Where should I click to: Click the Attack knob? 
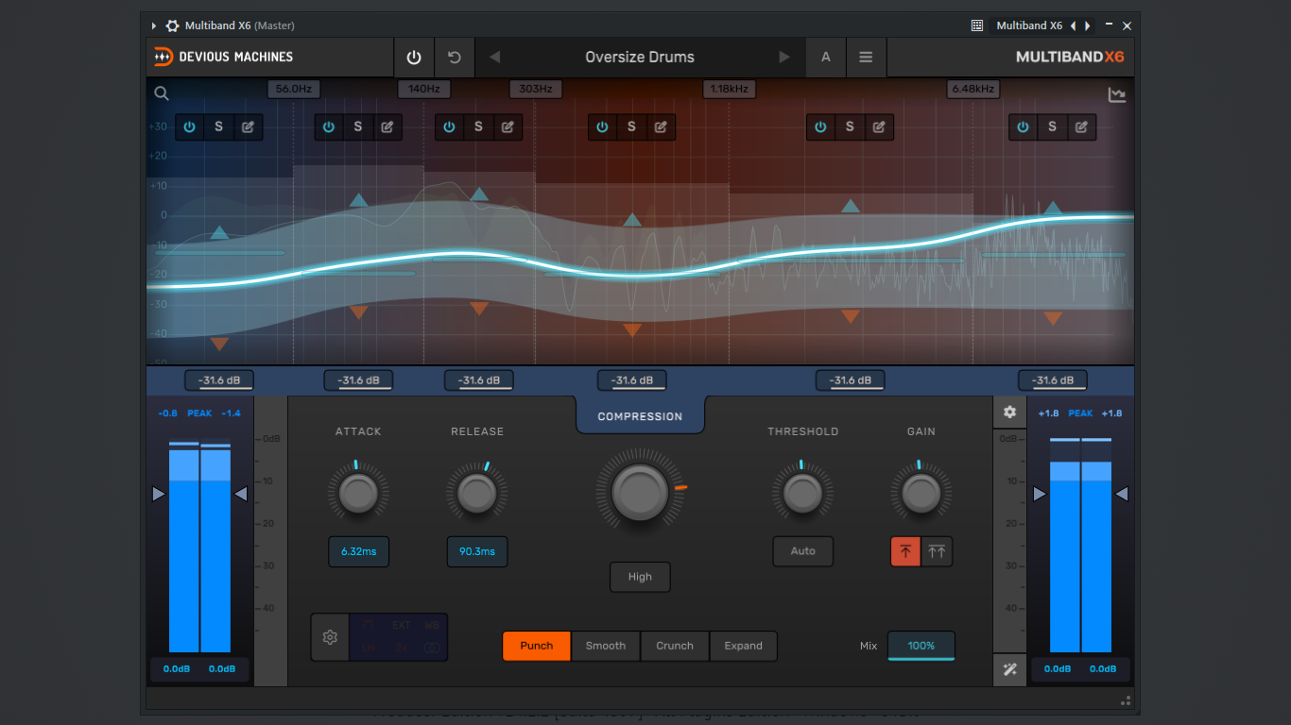[x=358, y=492]
